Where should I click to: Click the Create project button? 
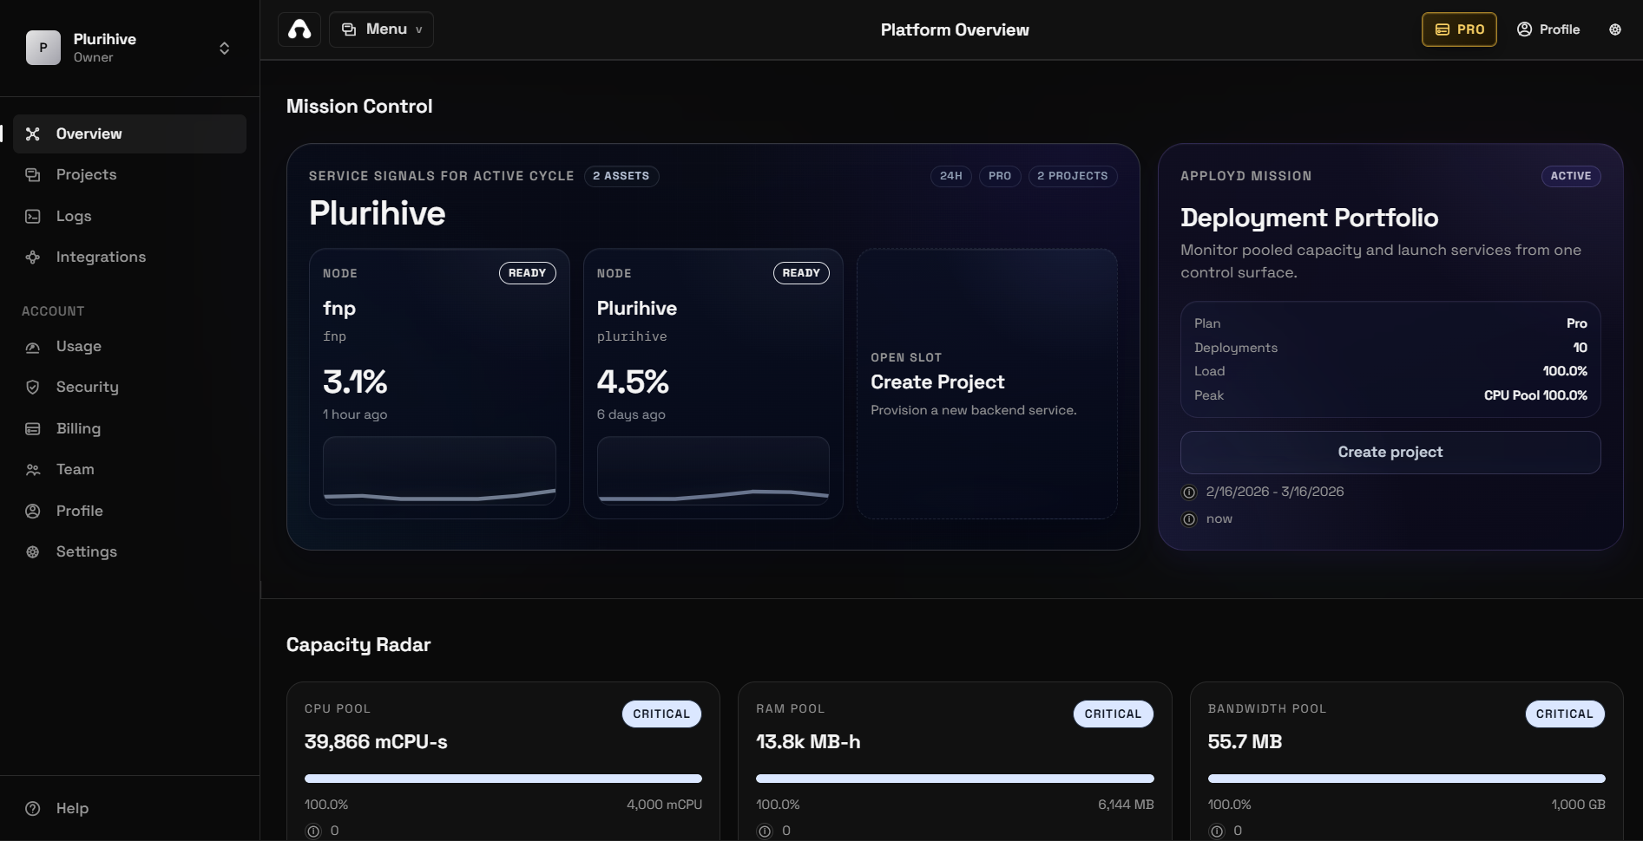coord(1390,453)
